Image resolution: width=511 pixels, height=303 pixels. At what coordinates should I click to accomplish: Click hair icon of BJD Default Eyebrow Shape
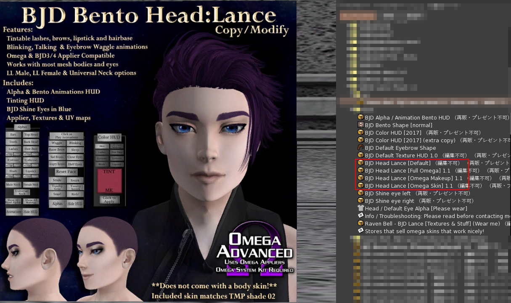click(x=360, y=148)
